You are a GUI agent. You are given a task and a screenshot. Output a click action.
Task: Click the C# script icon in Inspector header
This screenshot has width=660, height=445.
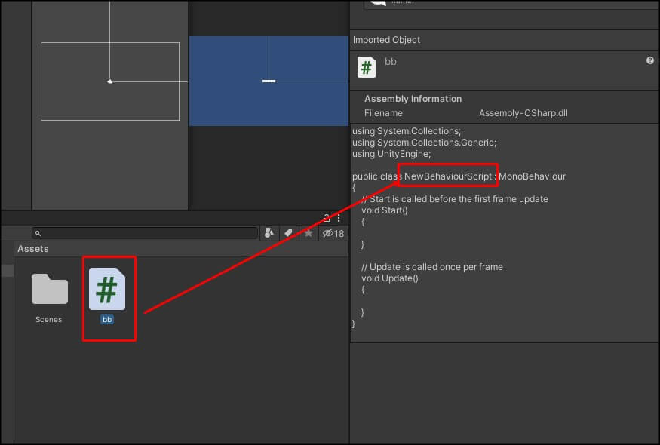pyautogui.click(x=367, y=67)
